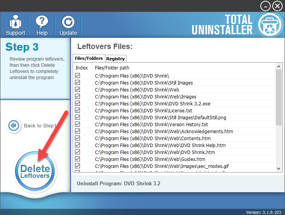Uncheck the Acknowledgements.htm checkbox
Image resolution: width=285 pixels, height=215 pixels.
point(78,131)
